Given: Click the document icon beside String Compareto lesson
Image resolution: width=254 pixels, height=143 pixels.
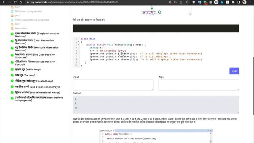Looking at the screenshot, I should [12, 20].
